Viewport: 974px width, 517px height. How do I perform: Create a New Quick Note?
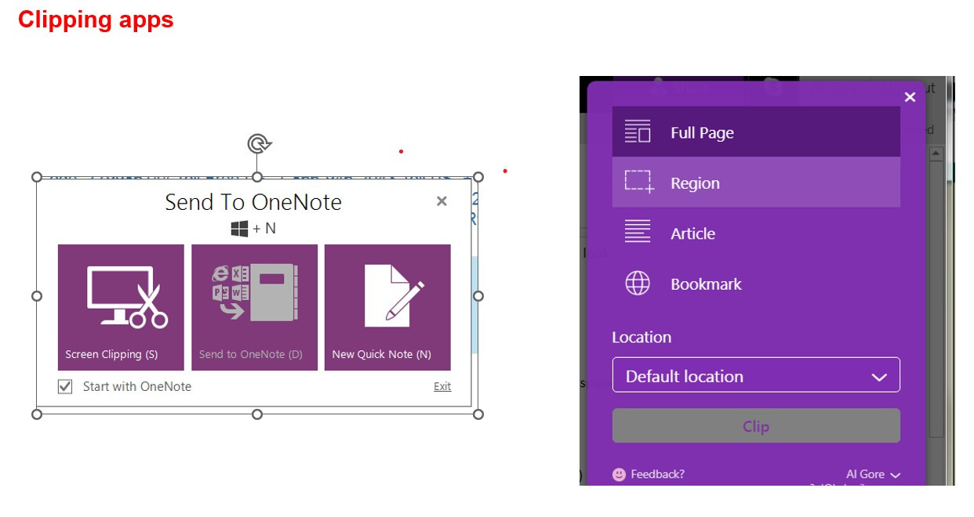pos(387,307)
